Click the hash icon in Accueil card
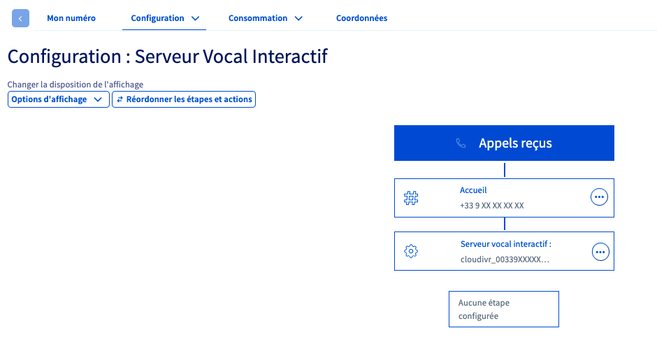This screenshot has width=657, height=342. coord(411,198)
